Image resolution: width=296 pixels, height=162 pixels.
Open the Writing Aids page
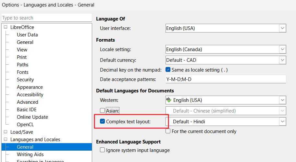pyautogui.click(x=30, y=155)
